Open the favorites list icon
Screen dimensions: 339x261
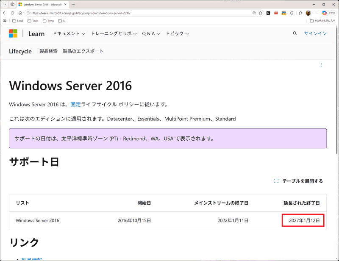point(300,13)
